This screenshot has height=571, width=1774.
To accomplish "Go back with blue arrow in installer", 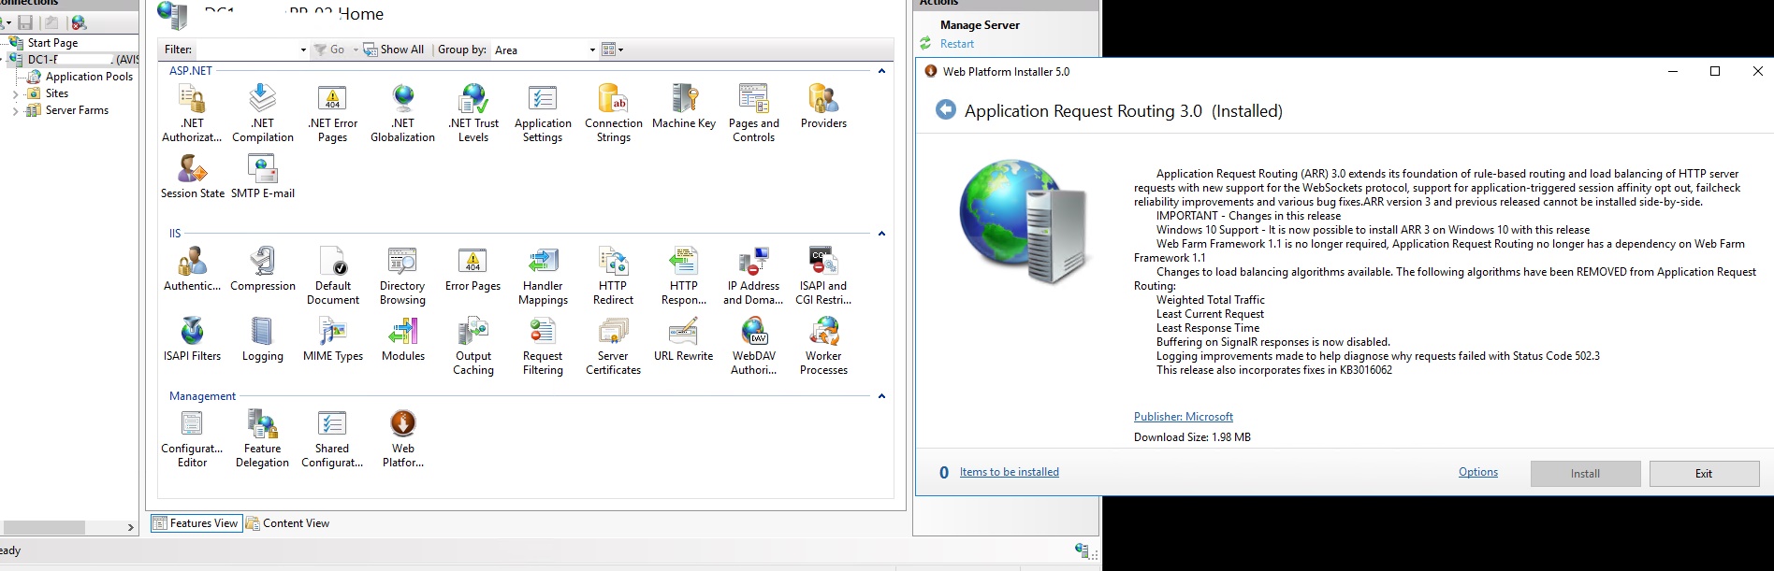I will [x=946, y=110].
